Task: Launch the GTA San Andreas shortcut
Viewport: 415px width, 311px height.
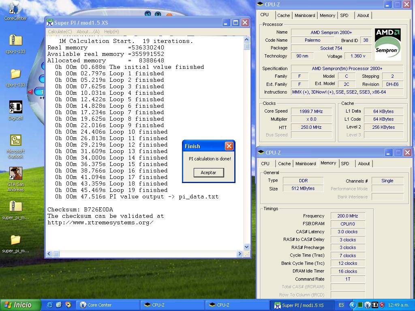Action: click(x=15, y=174)
